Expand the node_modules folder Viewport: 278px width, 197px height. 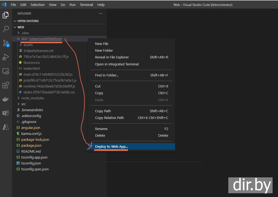[x=32, y=98]
